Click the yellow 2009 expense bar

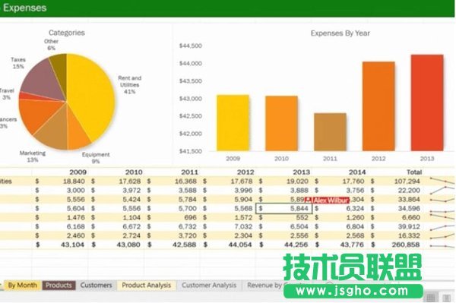tap(233, 123)
